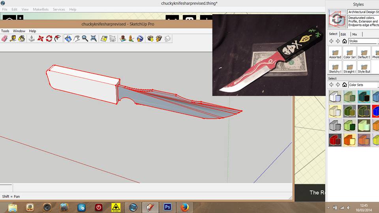
Task: Open the Styles collection dropdown
Action: [x=364, y=41]
